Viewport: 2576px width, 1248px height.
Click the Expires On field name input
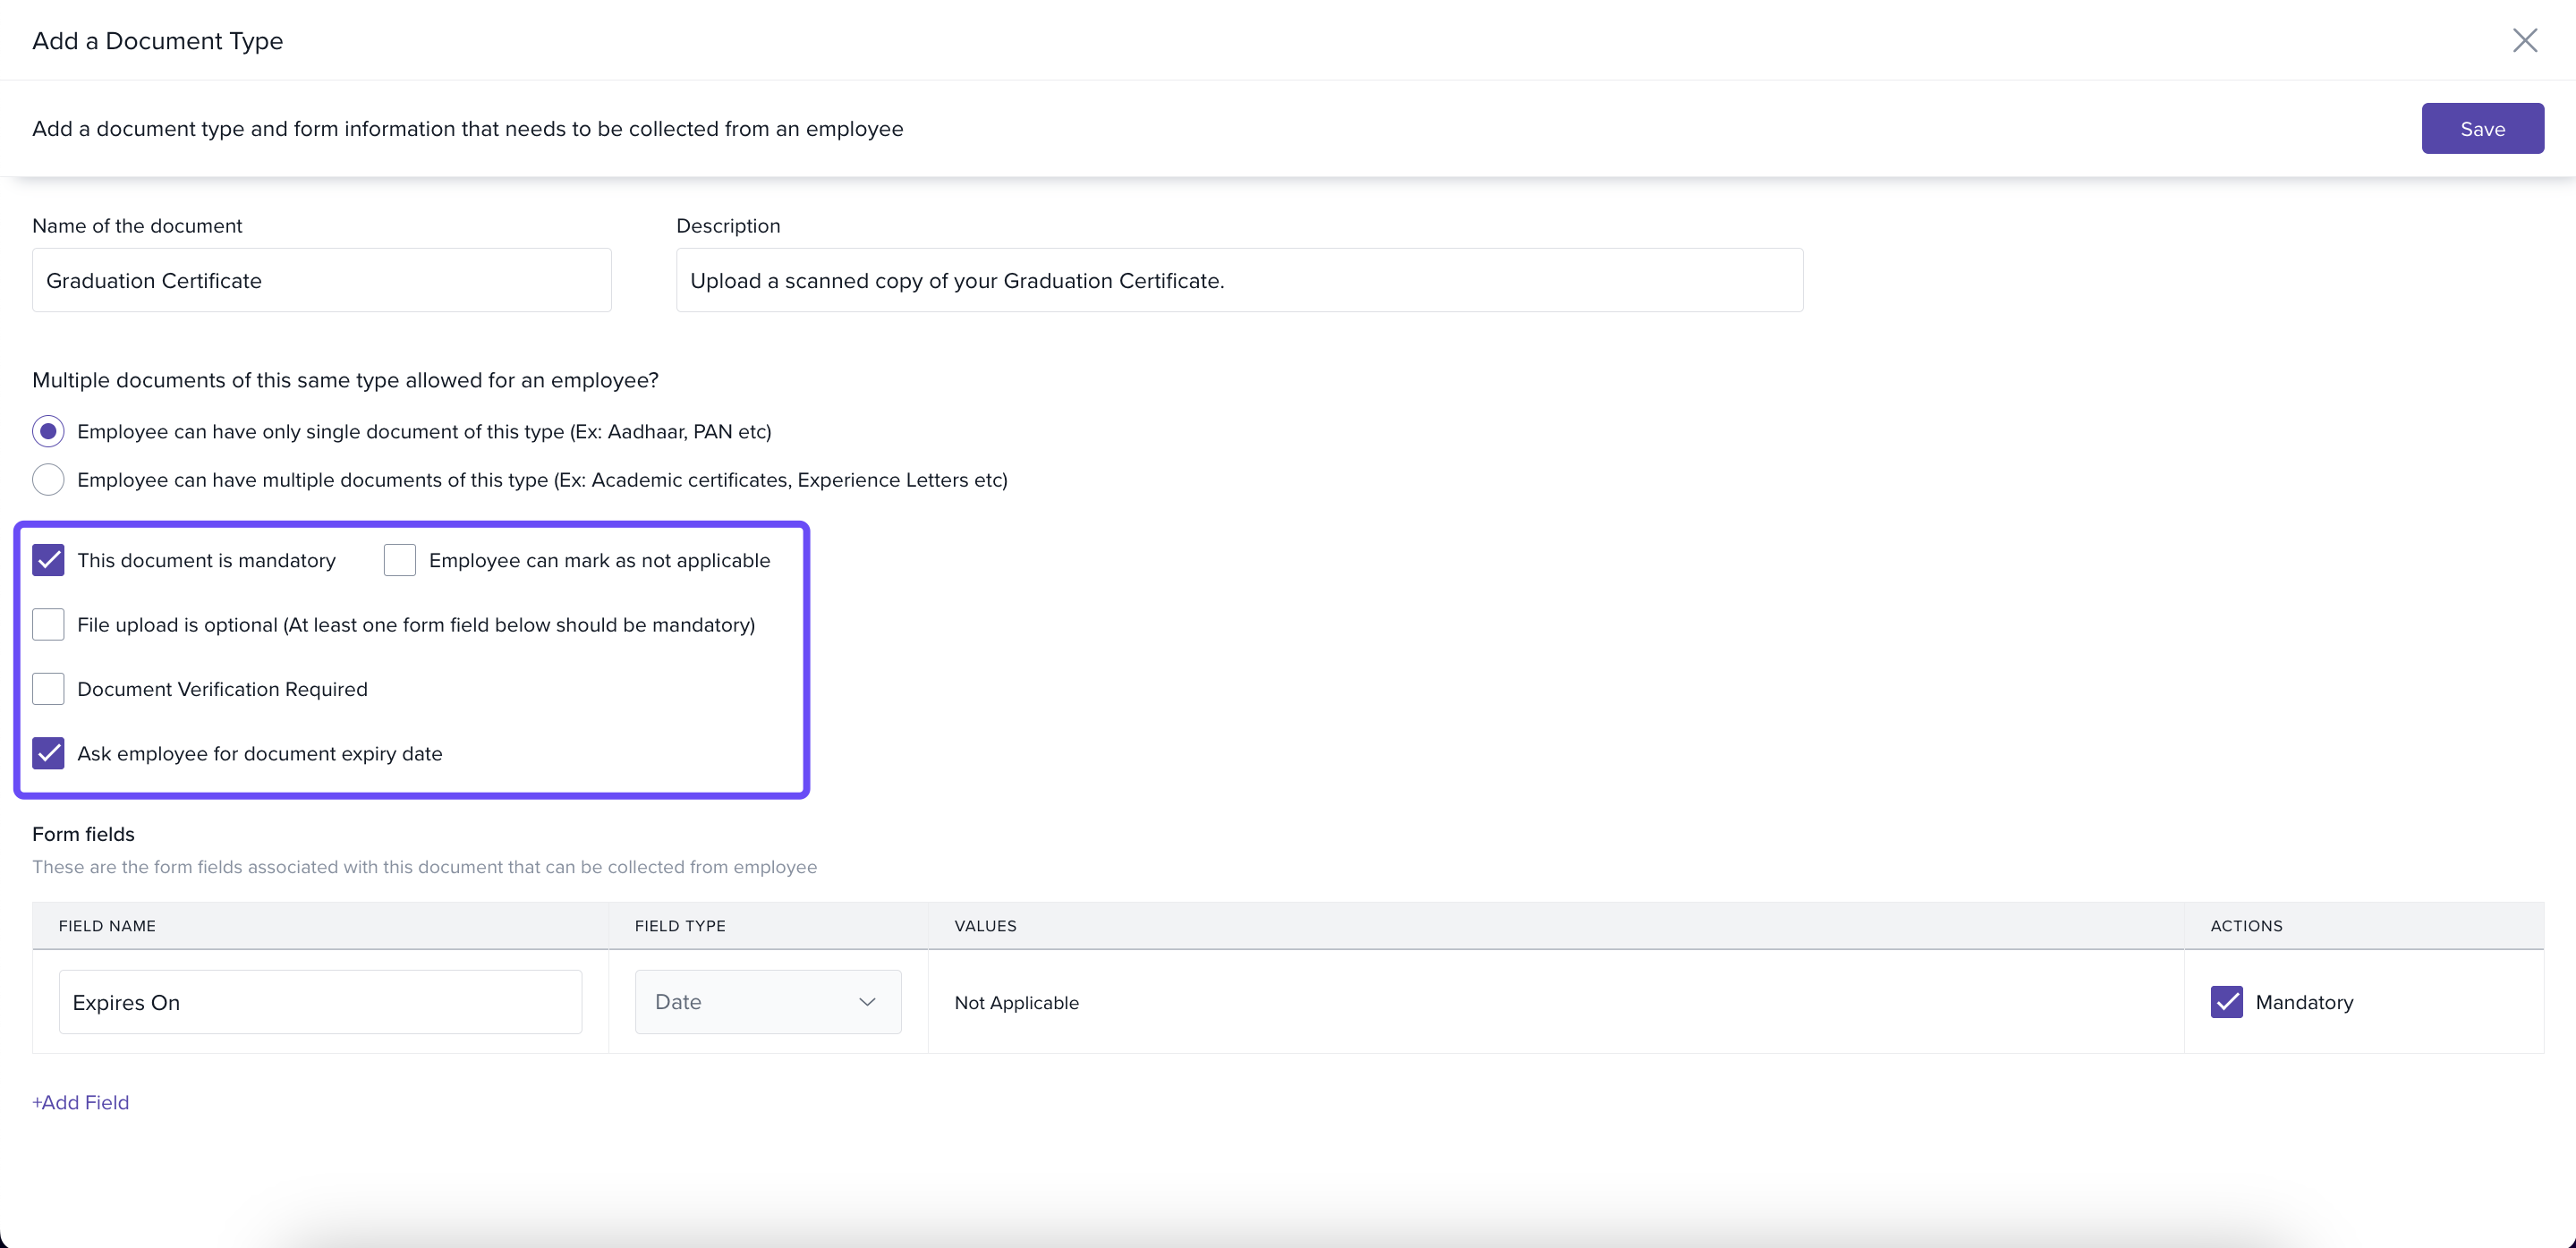pos(320,1002)
